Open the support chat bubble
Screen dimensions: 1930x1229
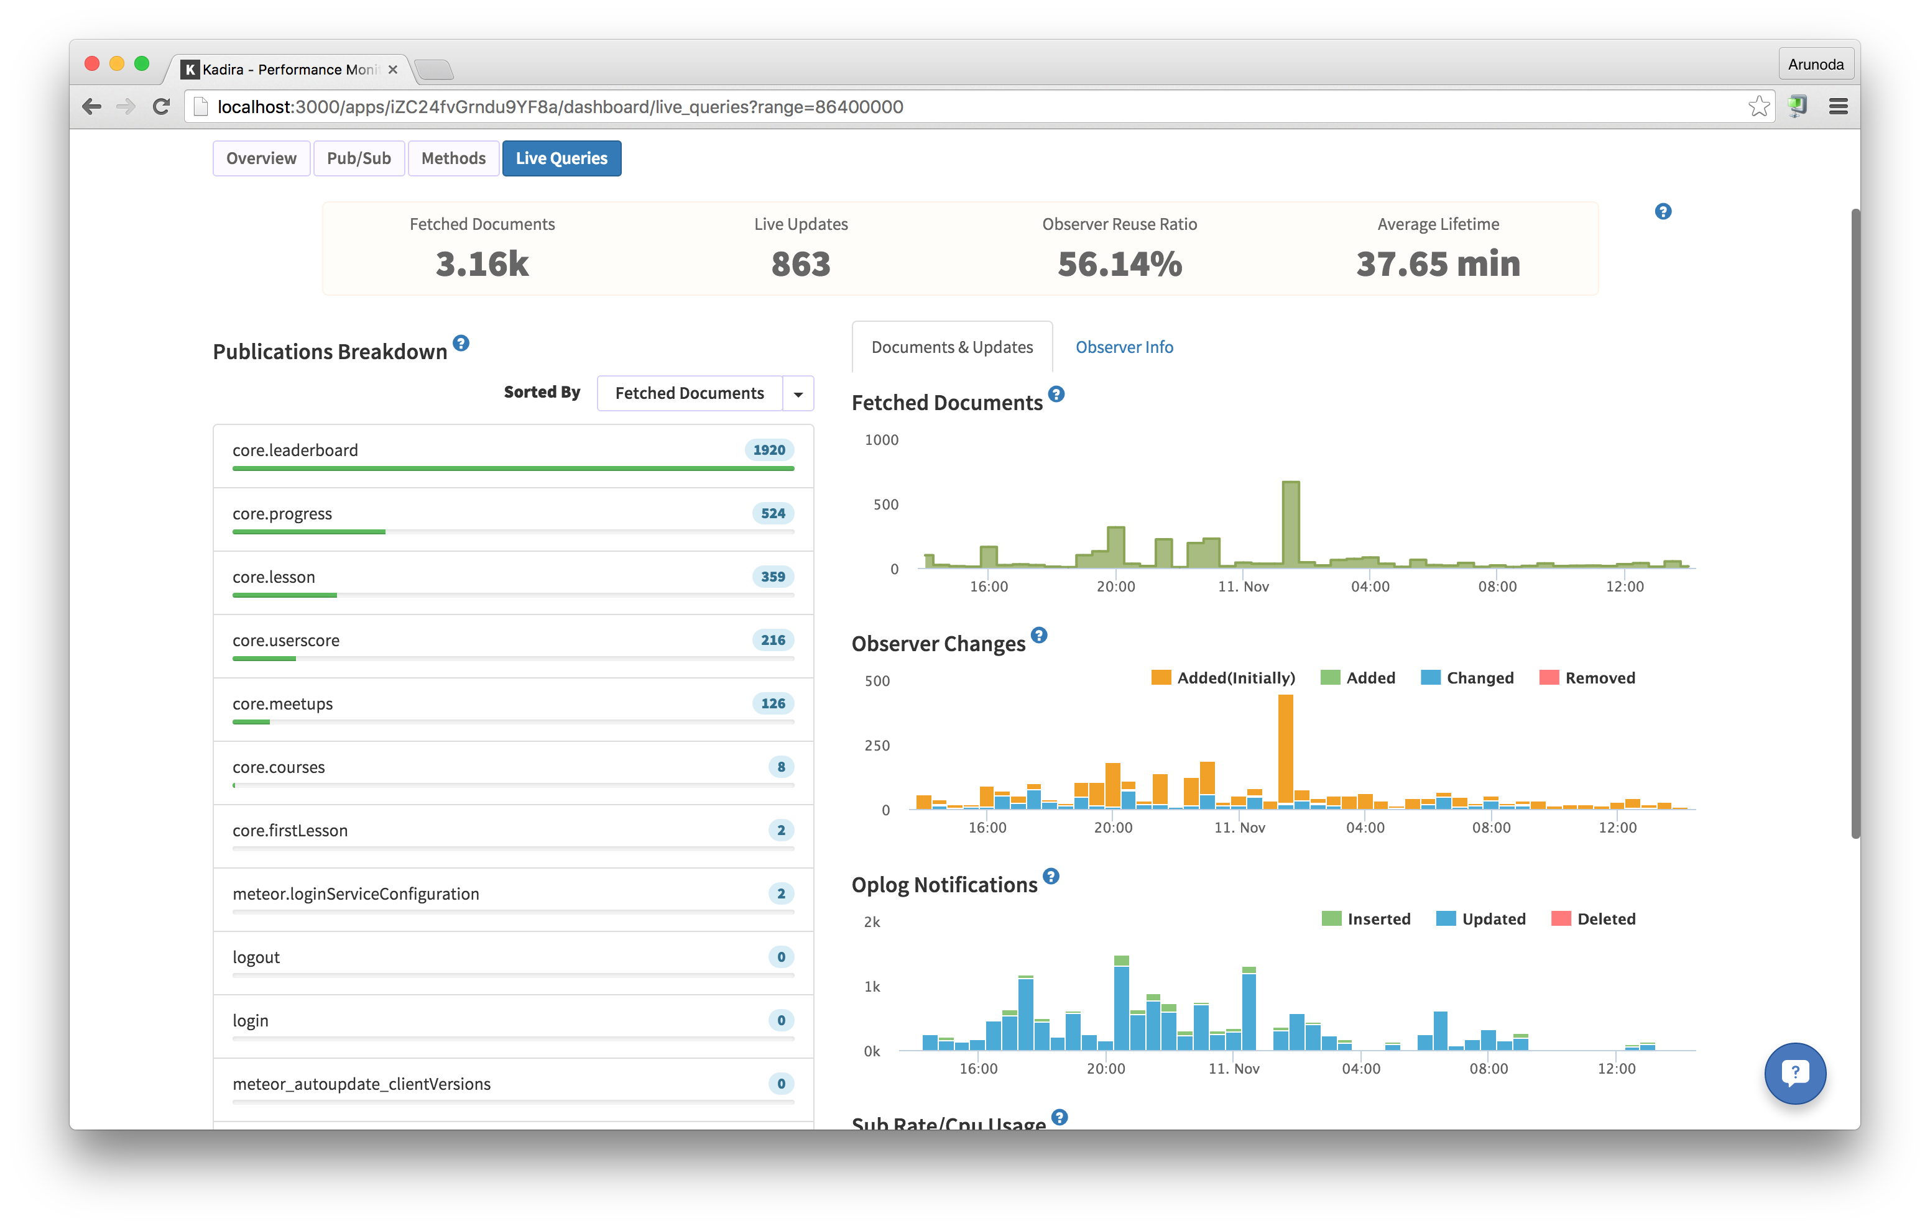(1795, 1074)
